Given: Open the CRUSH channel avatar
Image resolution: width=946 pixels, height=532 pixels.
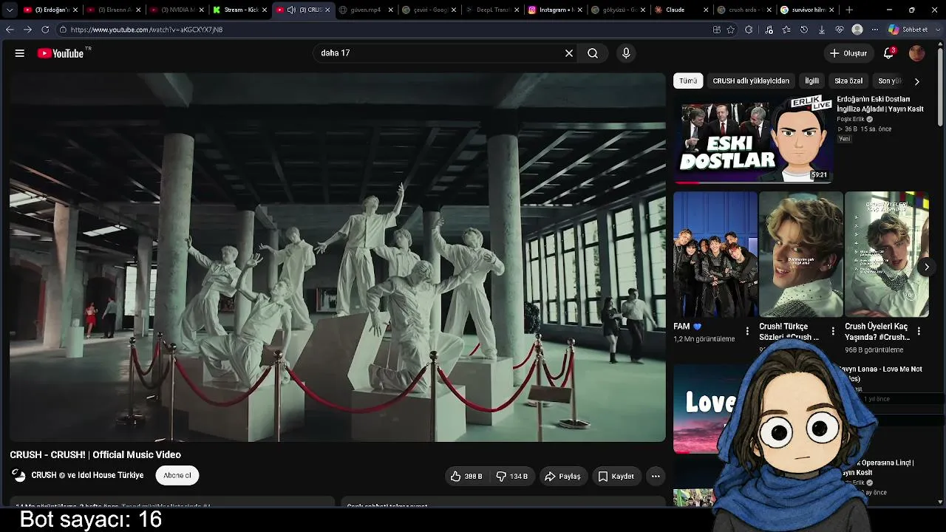Looking at the screenshot, I should point(19,476).
